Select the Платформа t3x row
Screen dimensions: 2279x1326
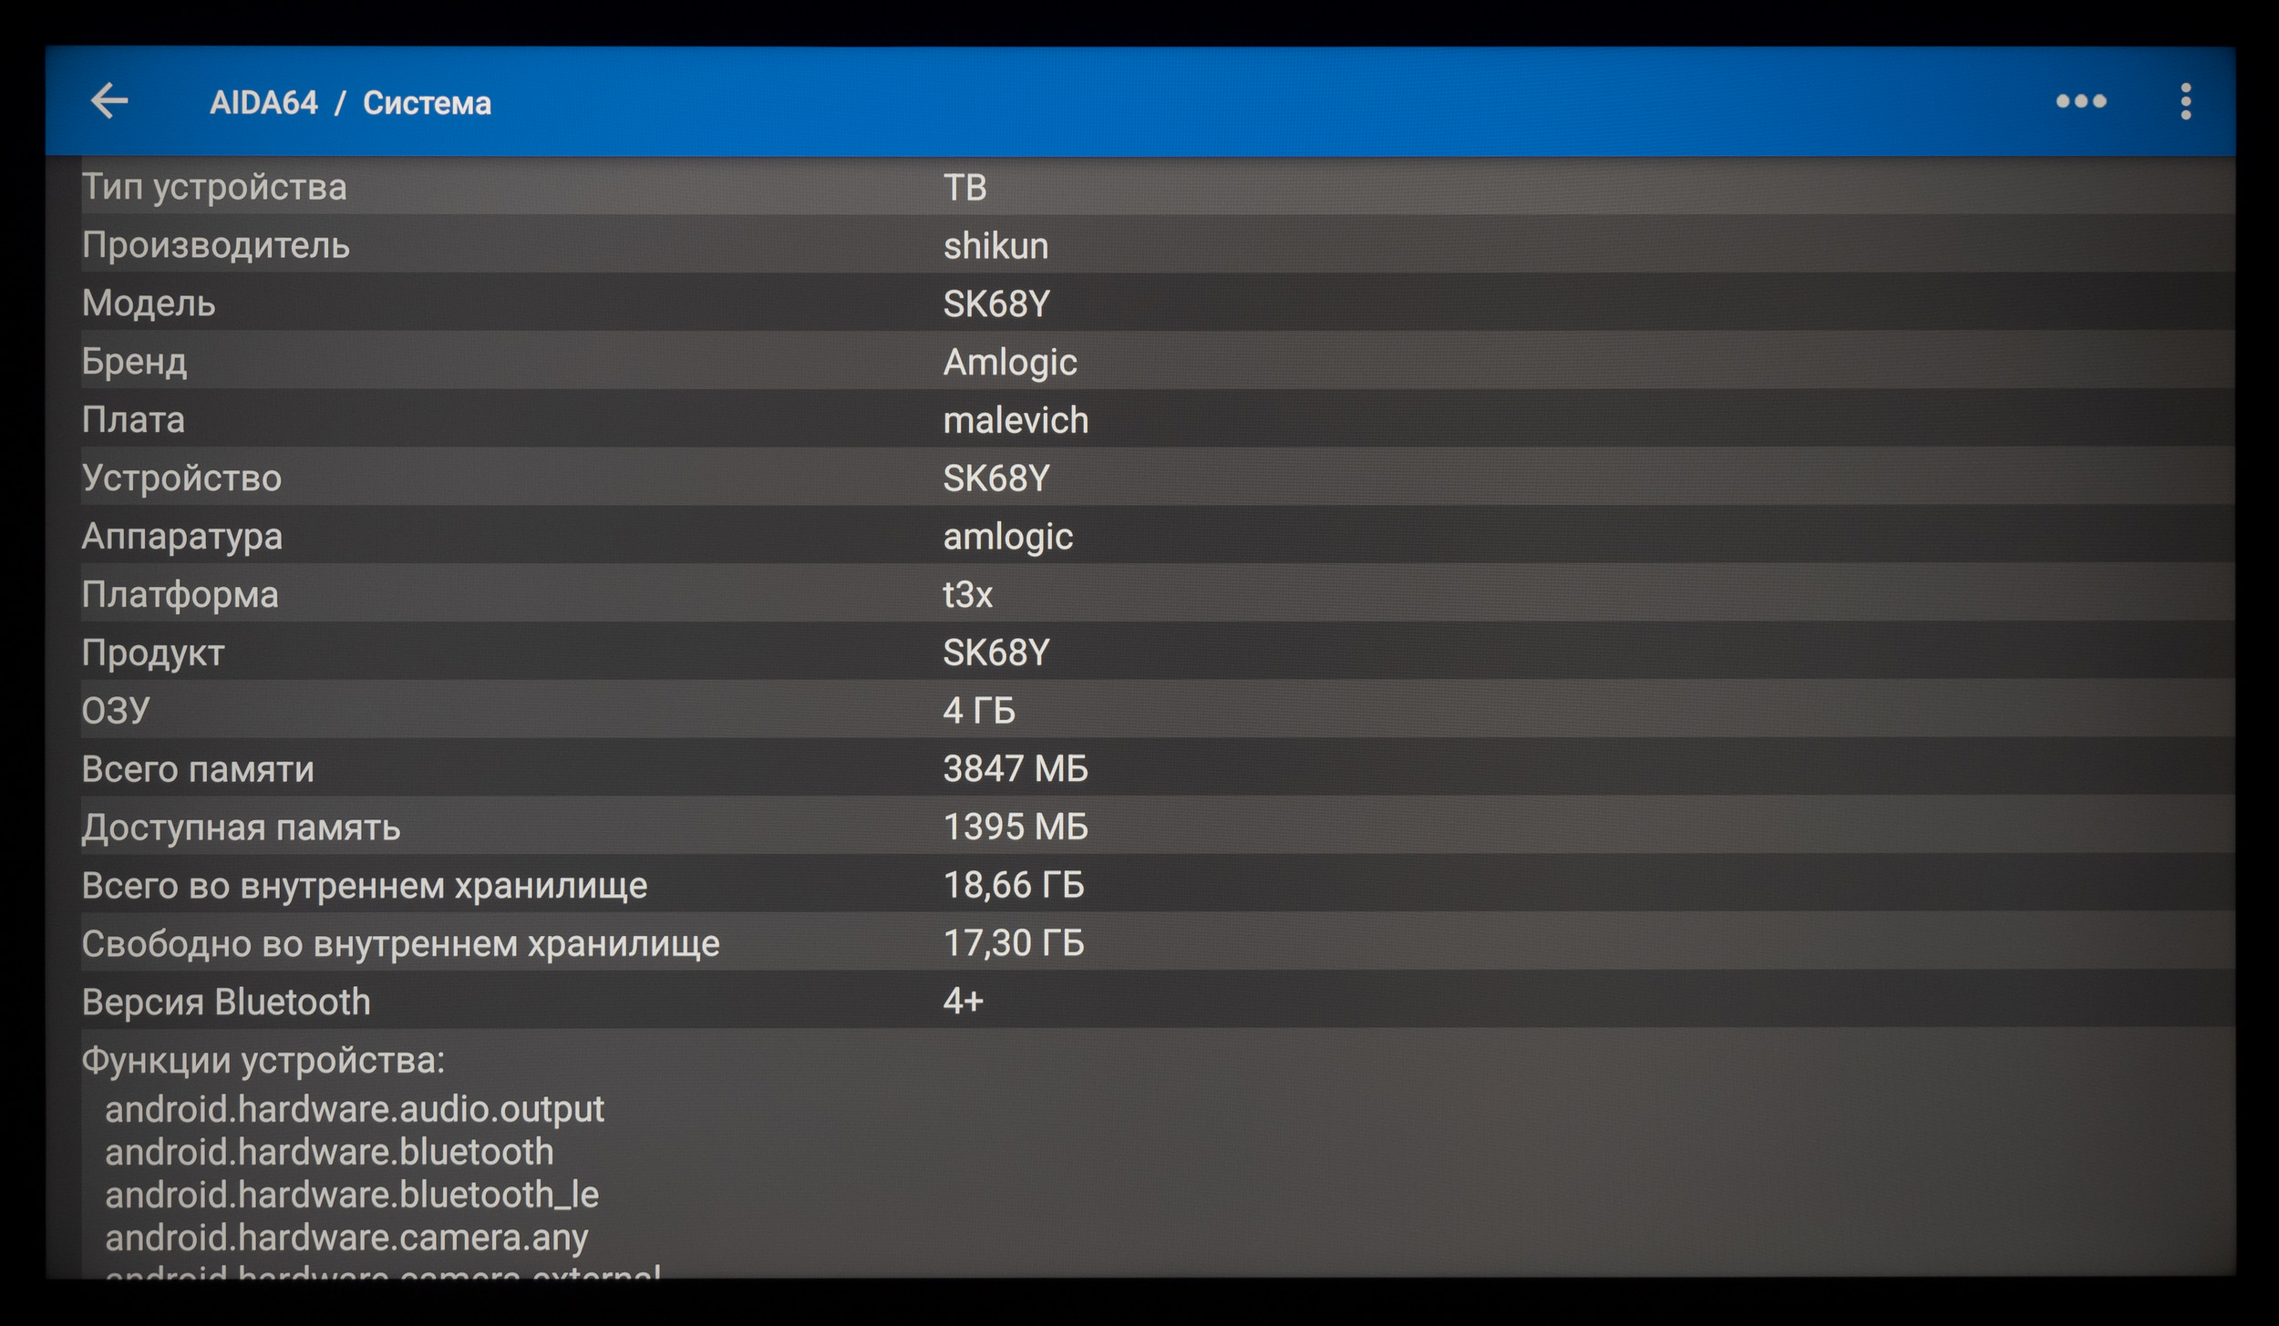(1156, 594)
